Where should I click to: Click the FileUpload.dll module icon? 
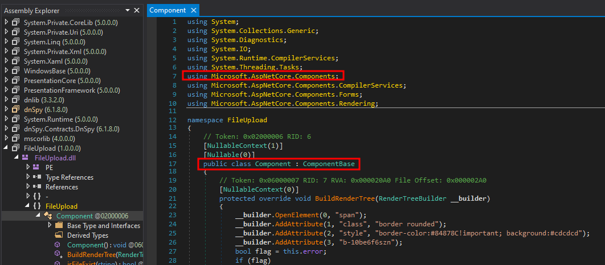click(x=26, y=158)
